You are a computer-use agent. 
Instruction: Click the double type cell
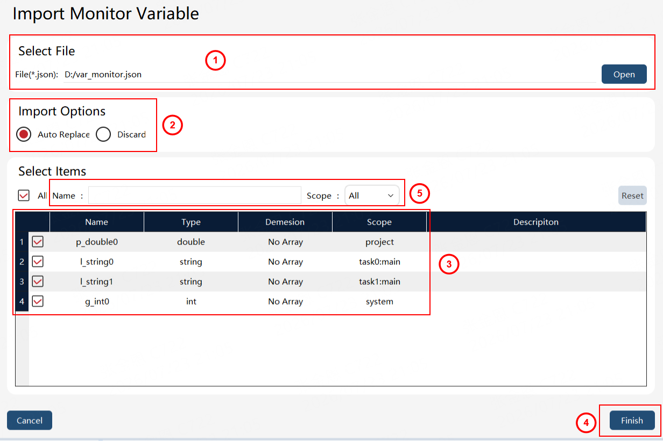point(191,242)
